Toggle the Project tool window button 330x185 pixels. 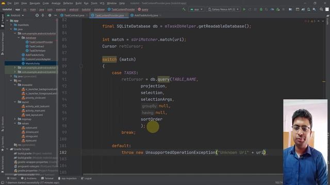pos(3,21)
